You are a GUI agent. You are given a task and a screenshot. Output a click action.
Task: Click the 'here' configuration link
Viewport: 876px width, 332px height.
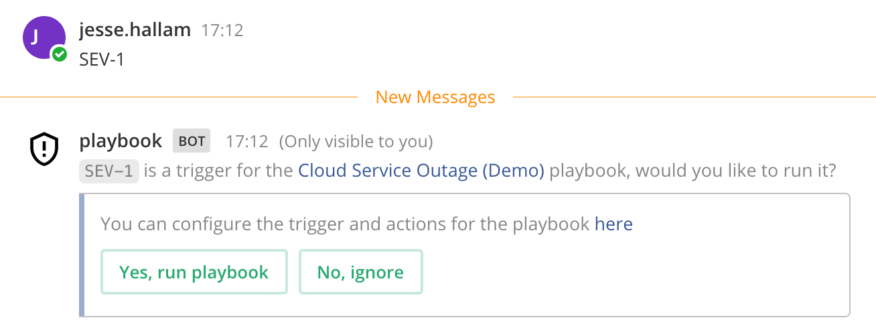pyautogui.click(x=613, y=224)
